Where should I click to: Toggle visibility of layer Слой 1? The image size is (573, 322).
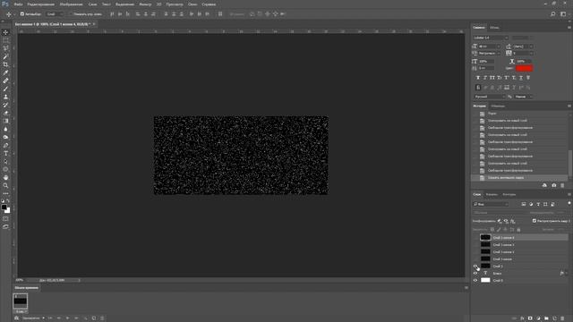[x=475, y=267]
